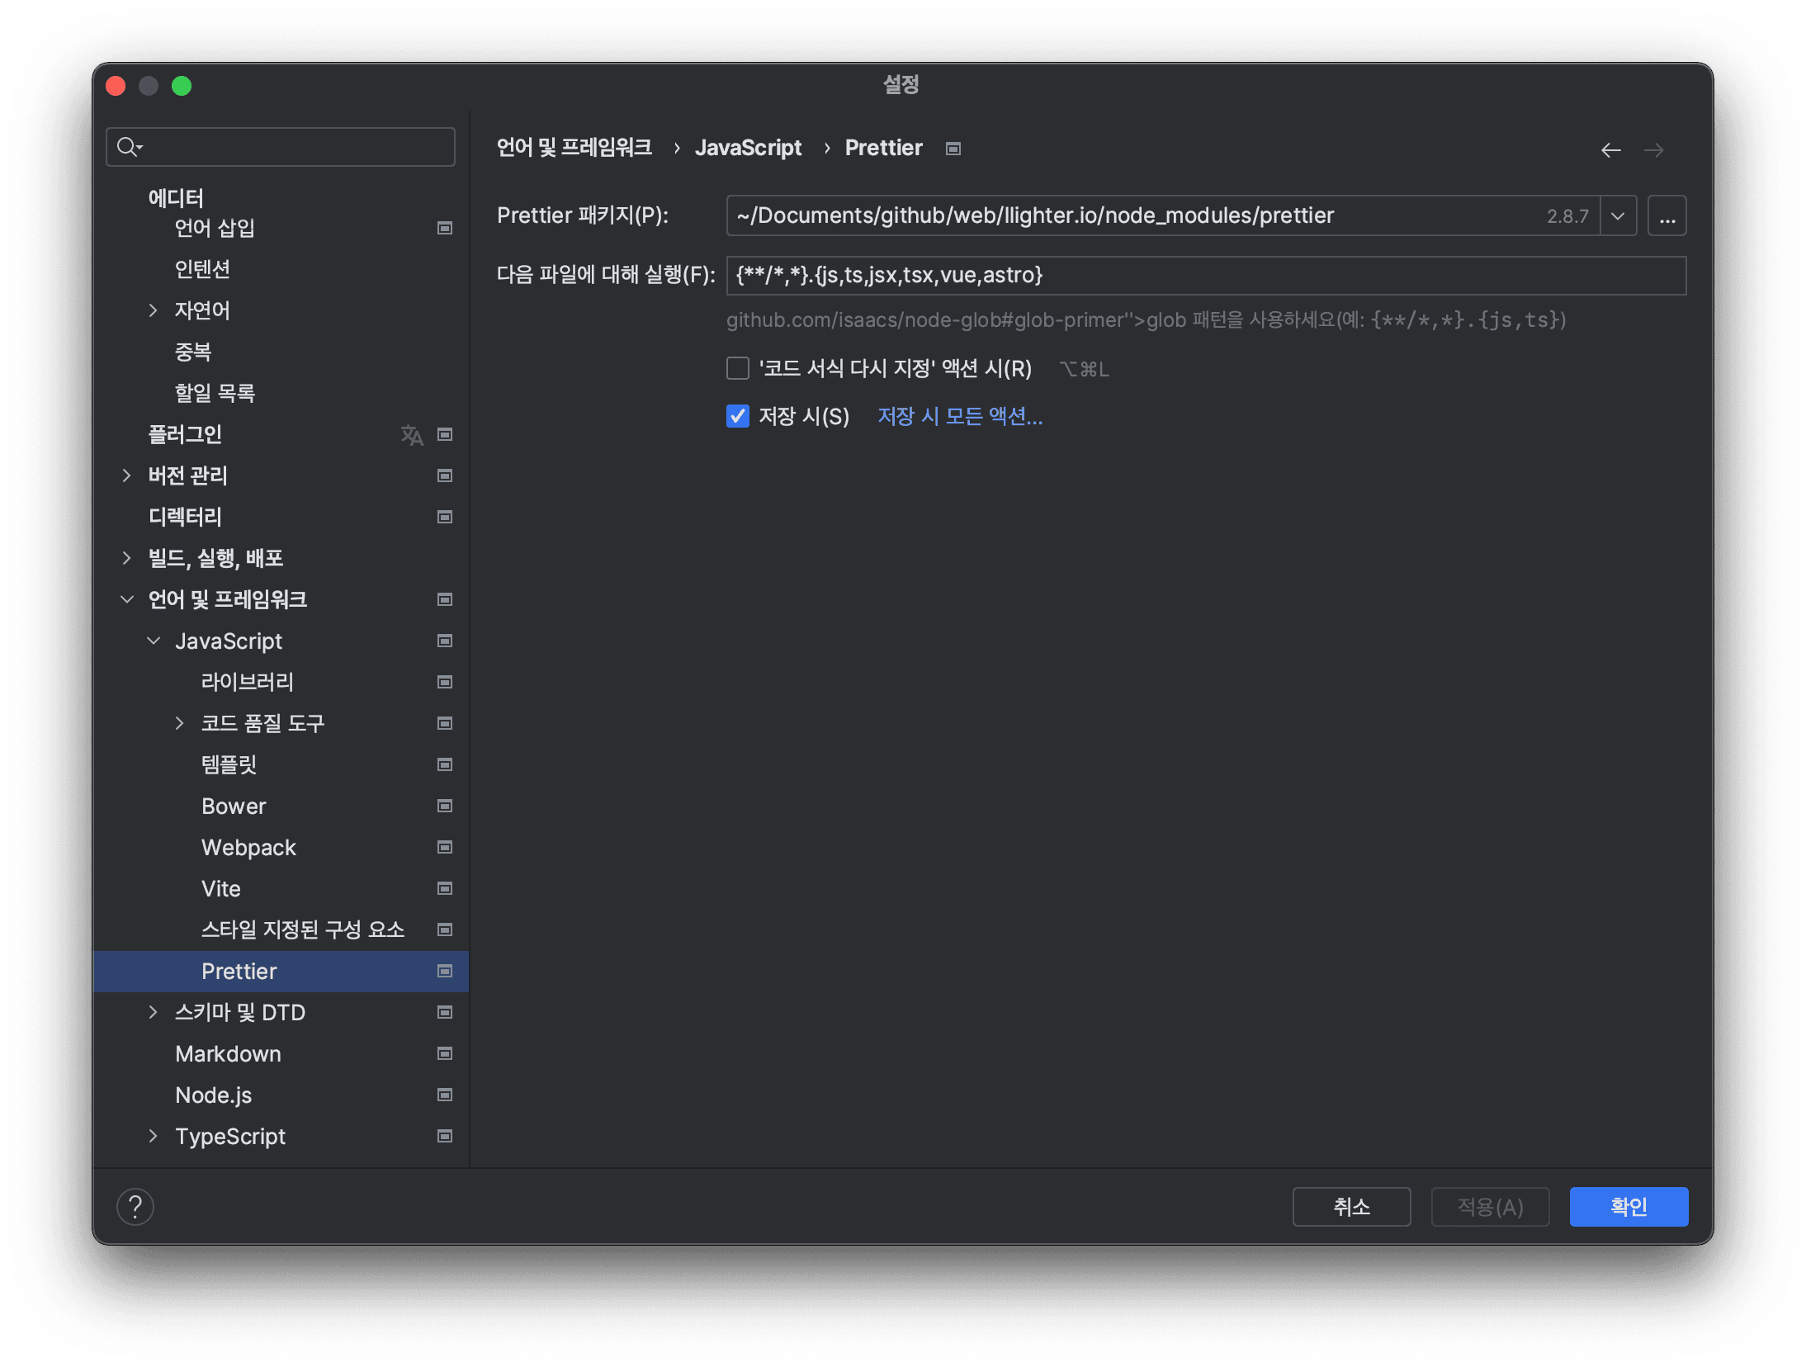Click the project-settings icon beside Prettier tree item
The width and height of the screenshot is (1806, 1367).
tap(444, 972)
